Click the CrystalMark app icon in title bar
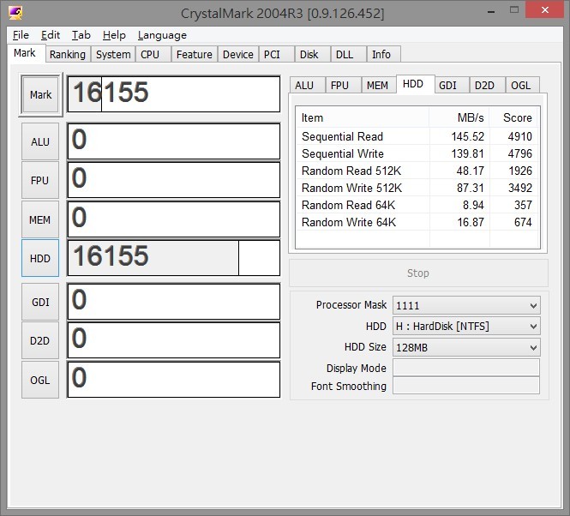 pos(16,14)
